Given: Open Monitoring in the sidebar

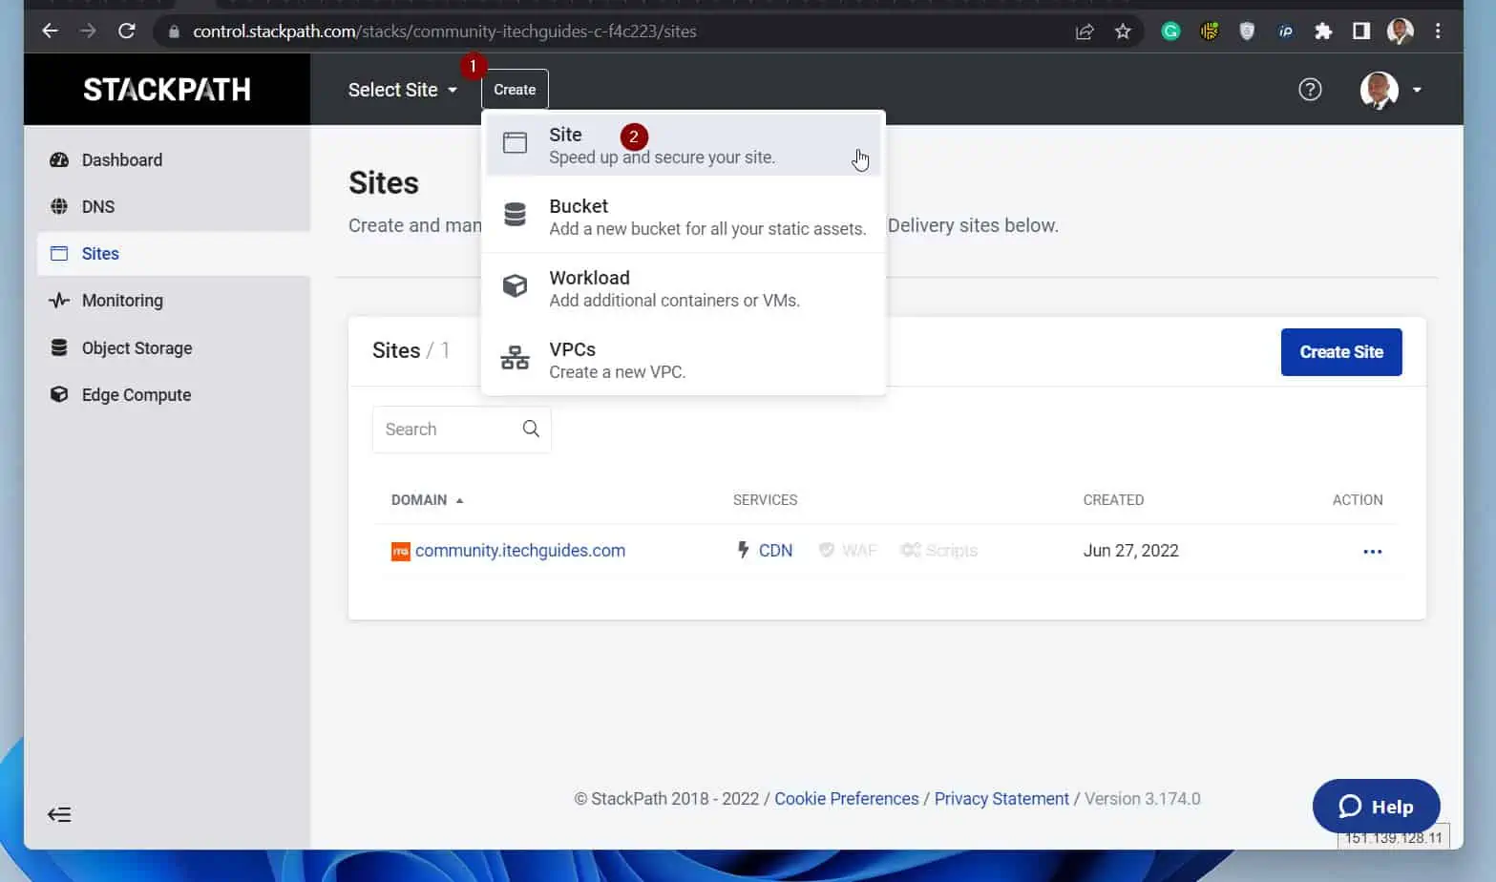Looking at the screenshot, I should [173, 300].
